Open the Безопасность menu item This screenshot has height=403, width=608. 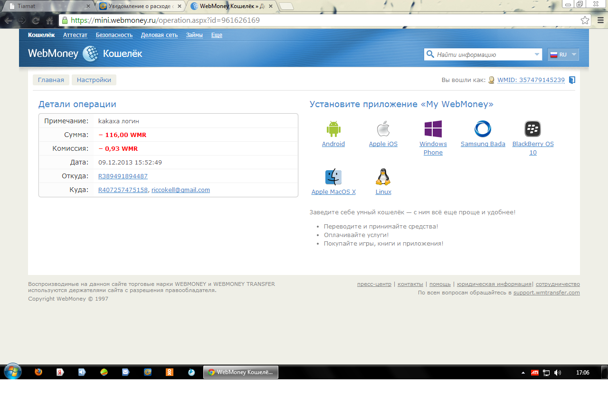point(114,35)
